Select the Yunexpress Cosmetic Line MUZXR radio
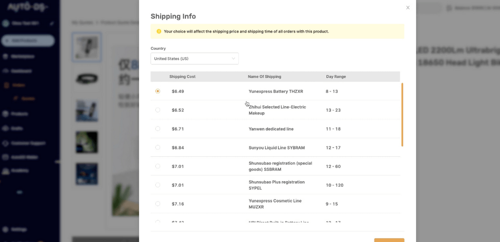Viewport: 500px width, 242px height. [158, 204]
